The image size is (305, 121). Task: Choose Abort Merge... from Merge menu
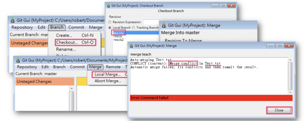point(108,81)
